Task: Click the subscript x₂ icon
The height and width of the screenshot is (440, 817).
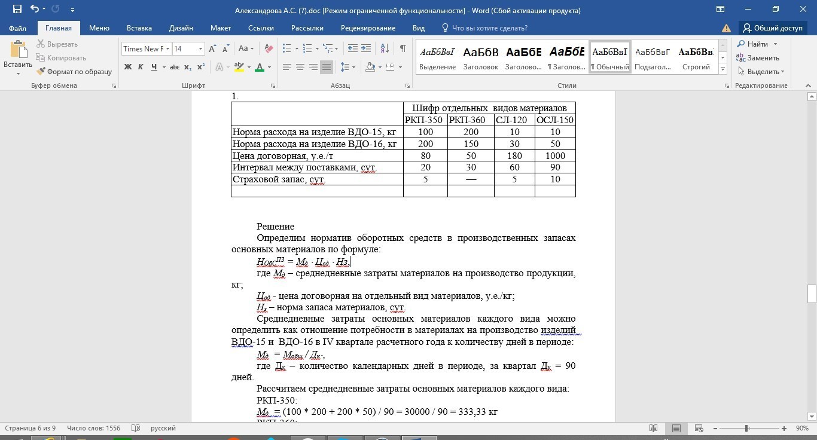Action: [188, 67]
